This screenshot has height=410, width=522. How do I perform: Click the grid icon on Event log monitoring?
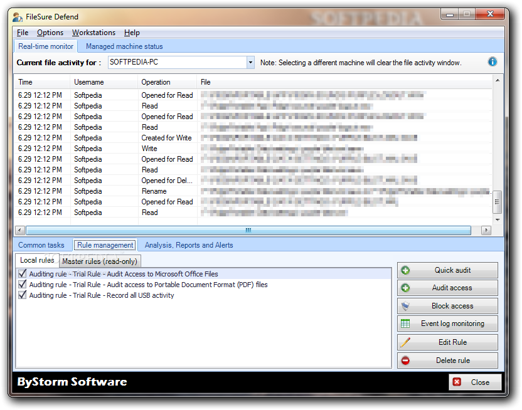405,323
